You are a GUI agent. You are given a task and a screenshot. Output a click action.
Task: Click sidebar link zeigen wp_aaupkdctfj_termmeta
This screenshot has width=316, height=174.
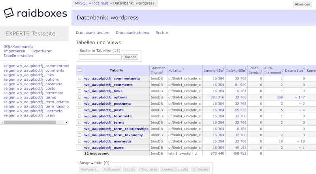coord(34,93)
